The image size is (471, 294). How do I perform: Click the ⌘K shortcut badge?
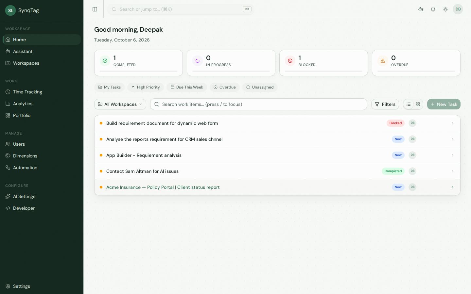[247, 9]
